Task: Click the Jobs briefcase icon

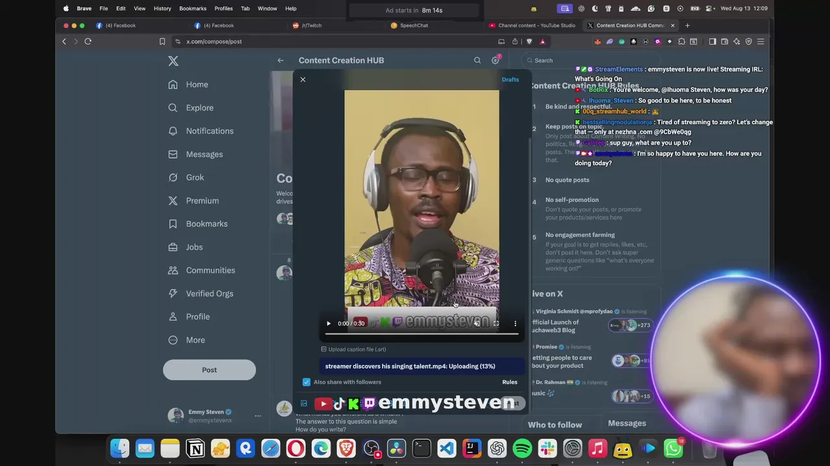Action: pyautogui.click(x=173, y=247)
